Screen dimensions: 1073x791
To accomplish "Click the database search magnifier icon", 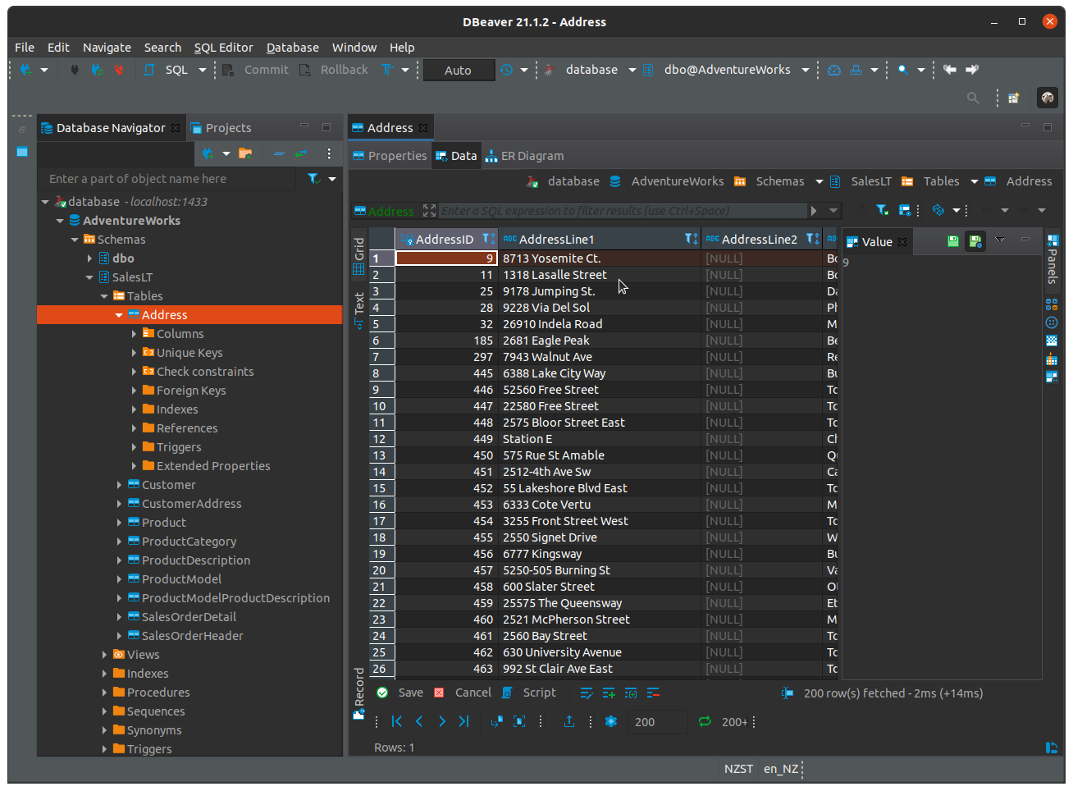I will pyautogui.click(x=902, y=70).
